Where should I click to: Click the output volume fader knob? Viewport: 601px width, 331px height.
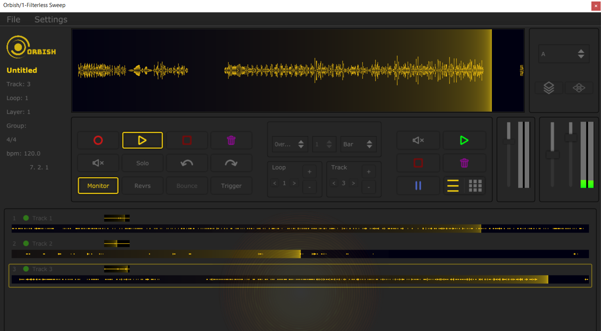[x=552, y=155]
